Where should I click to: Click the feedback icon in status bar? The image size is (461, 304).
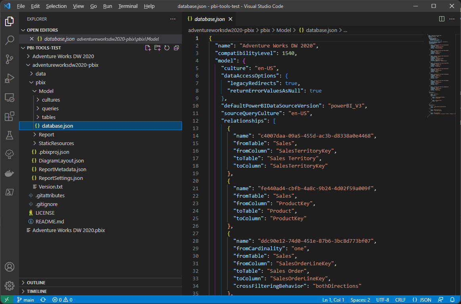point(440,300)
